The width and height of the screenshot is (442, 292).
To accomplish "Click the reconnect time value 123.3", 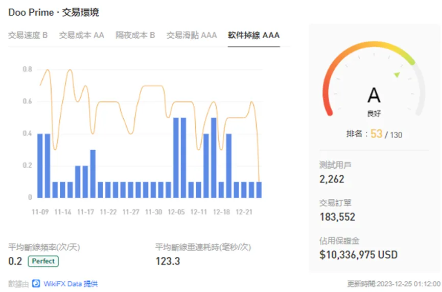I will point(168,261).
